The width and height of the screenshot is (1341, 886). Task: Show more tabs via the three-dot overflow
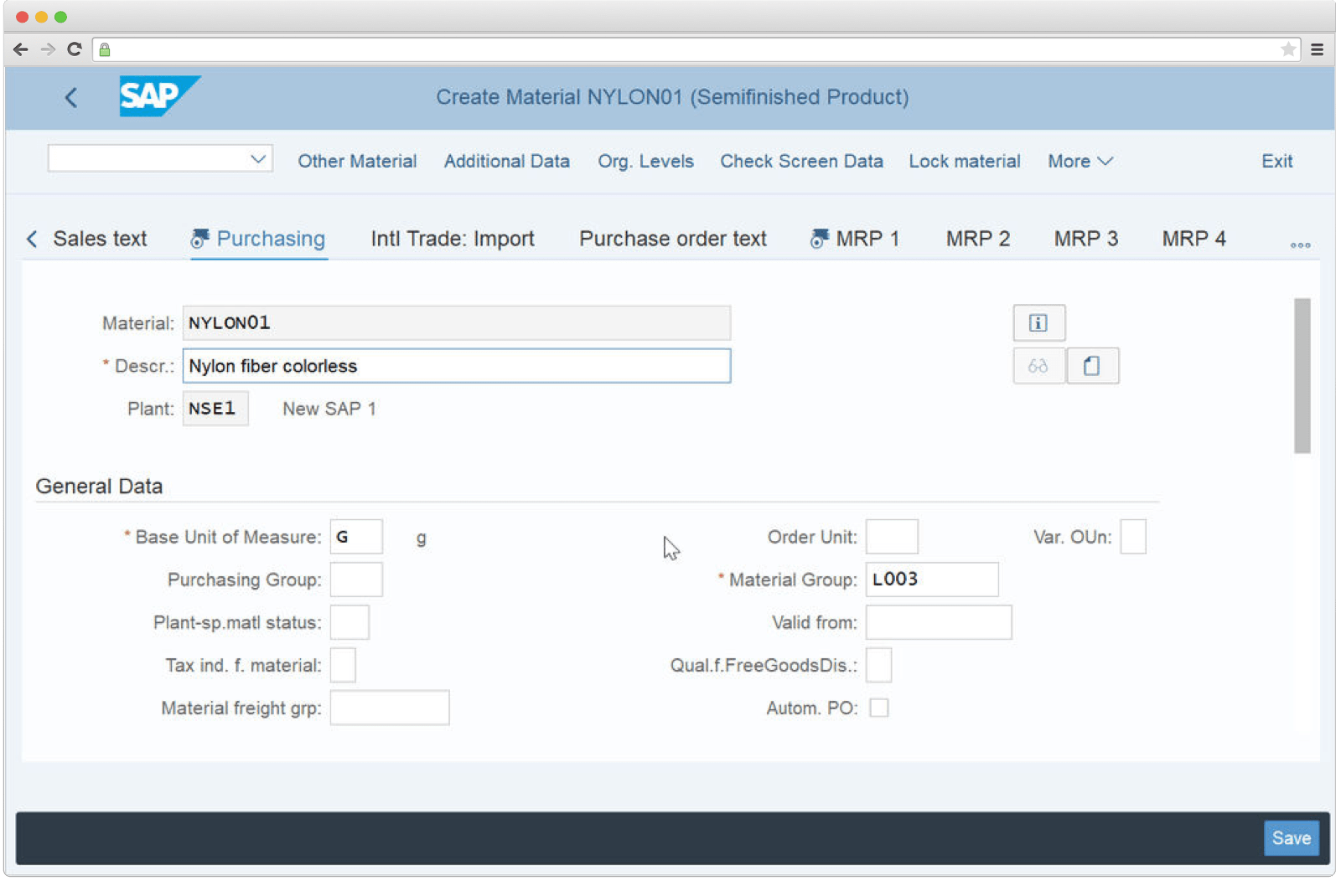pos(1300,245)
